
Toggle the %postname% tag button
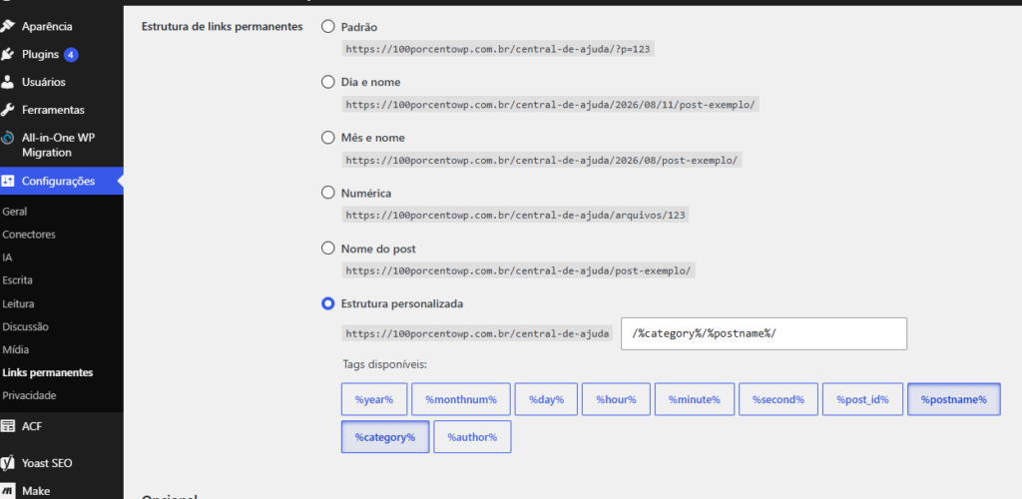[x=953, y=399]
